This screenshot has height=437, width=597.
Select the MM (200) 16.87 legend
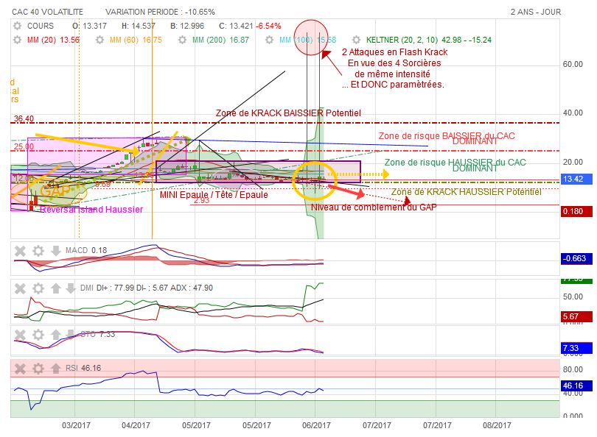221,40
